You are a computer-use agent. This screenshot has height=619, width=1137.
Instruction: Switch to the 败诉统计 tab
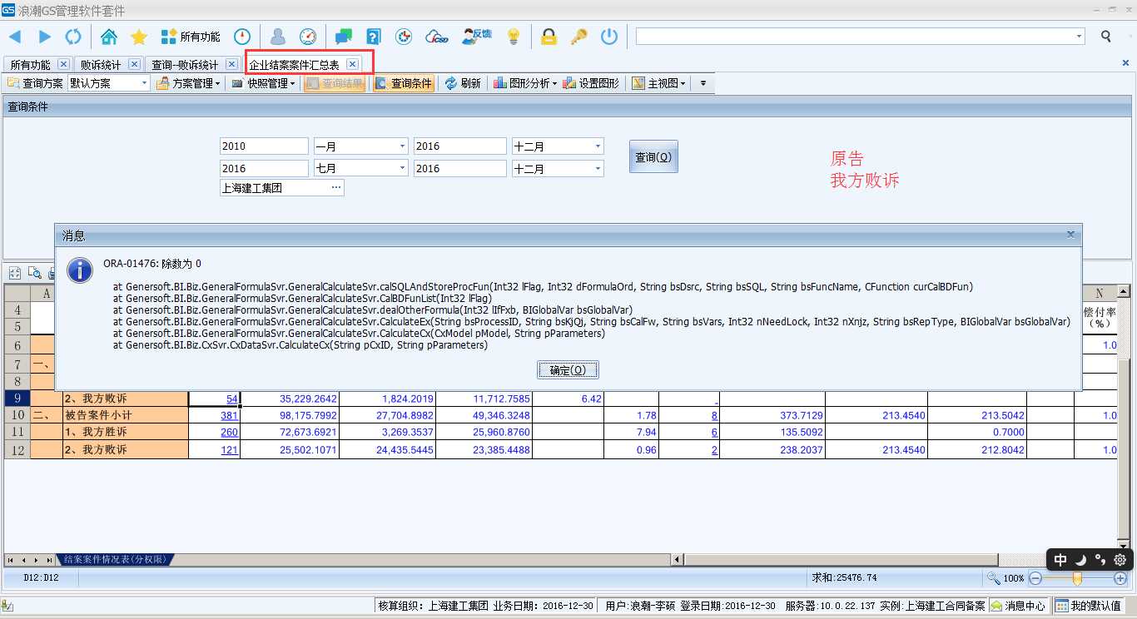pyautogui.click(x=100, y=64)
